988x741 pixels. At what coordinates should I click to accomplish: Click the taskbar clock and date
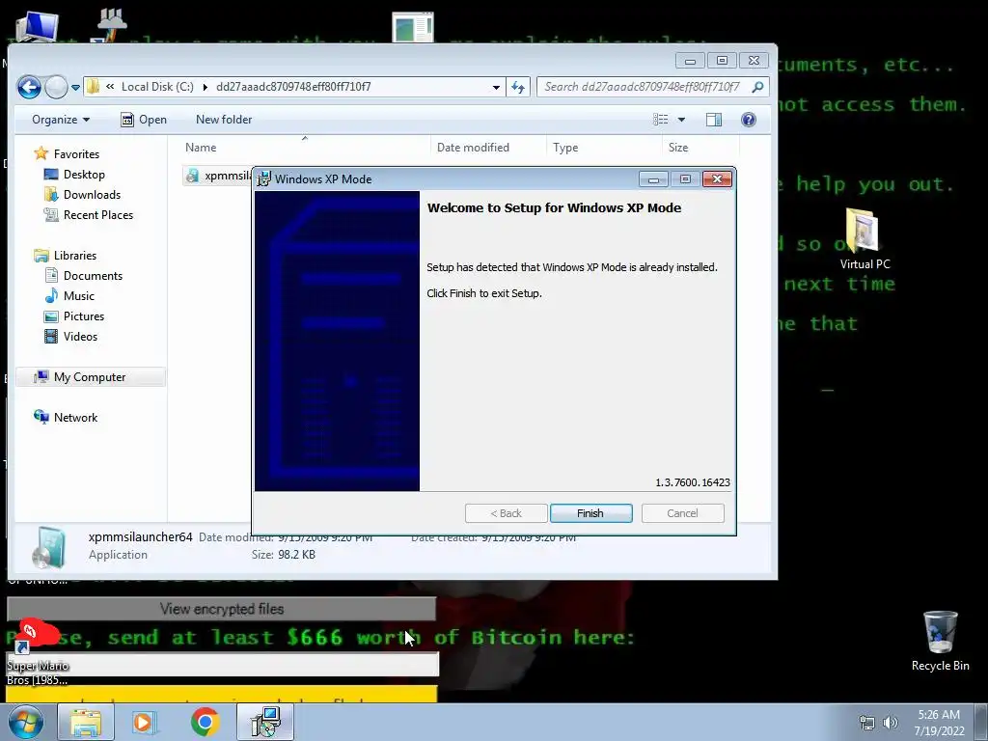pyautogui.click(x=939, y=723)
